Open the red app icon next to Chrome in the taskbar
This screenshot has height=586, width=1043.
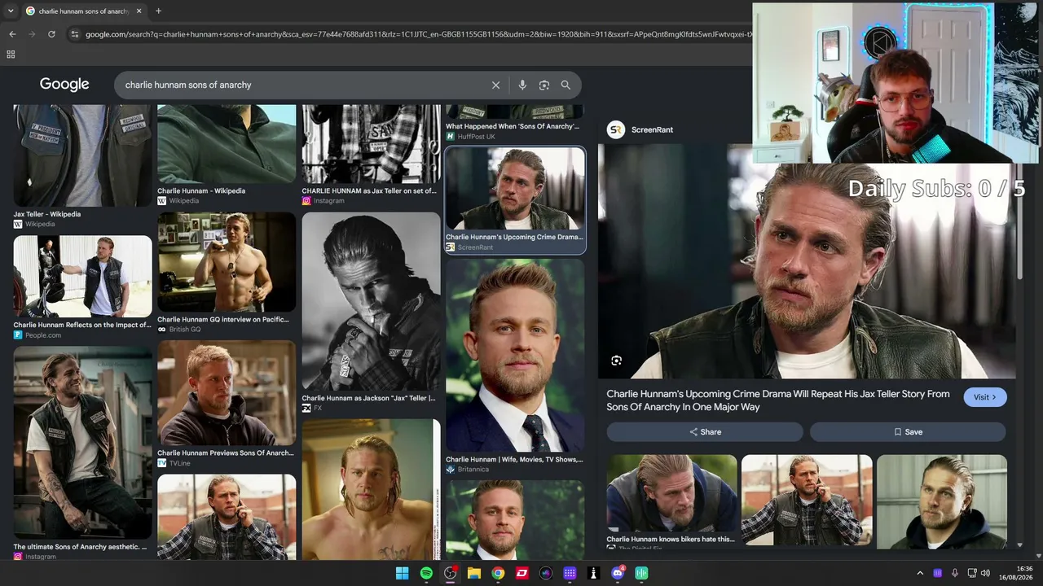point(521,573)
